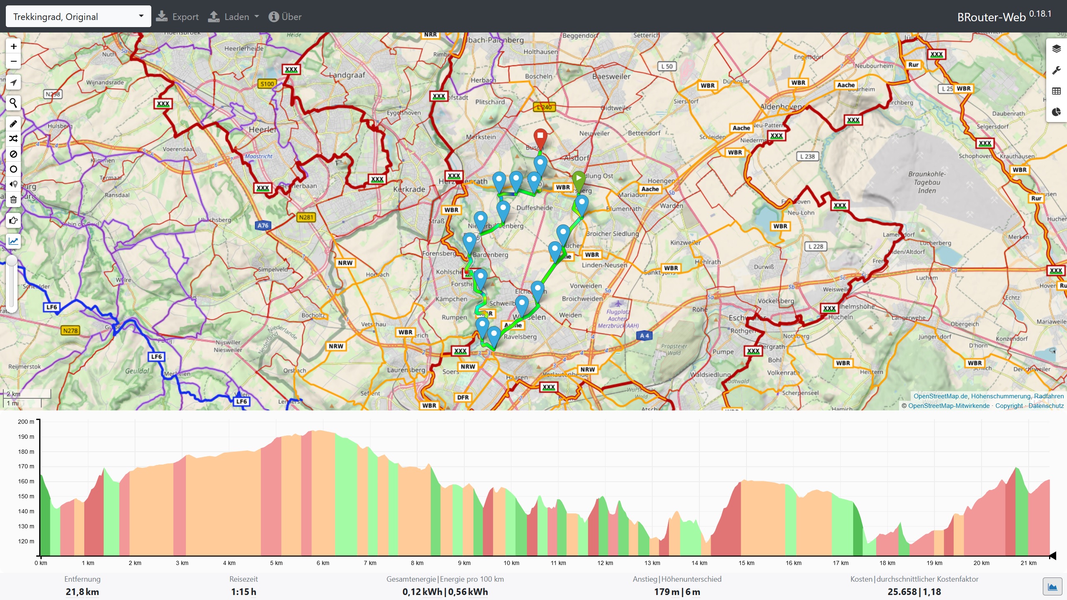Open the table data tab in the sidebar
This screenshot has height=600, width=1067.
pos(1056,91)
